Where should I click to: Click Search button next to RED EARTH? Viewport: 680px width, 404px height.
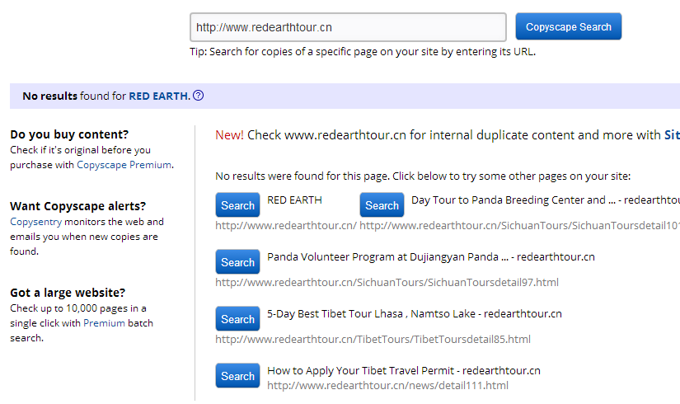237,204
